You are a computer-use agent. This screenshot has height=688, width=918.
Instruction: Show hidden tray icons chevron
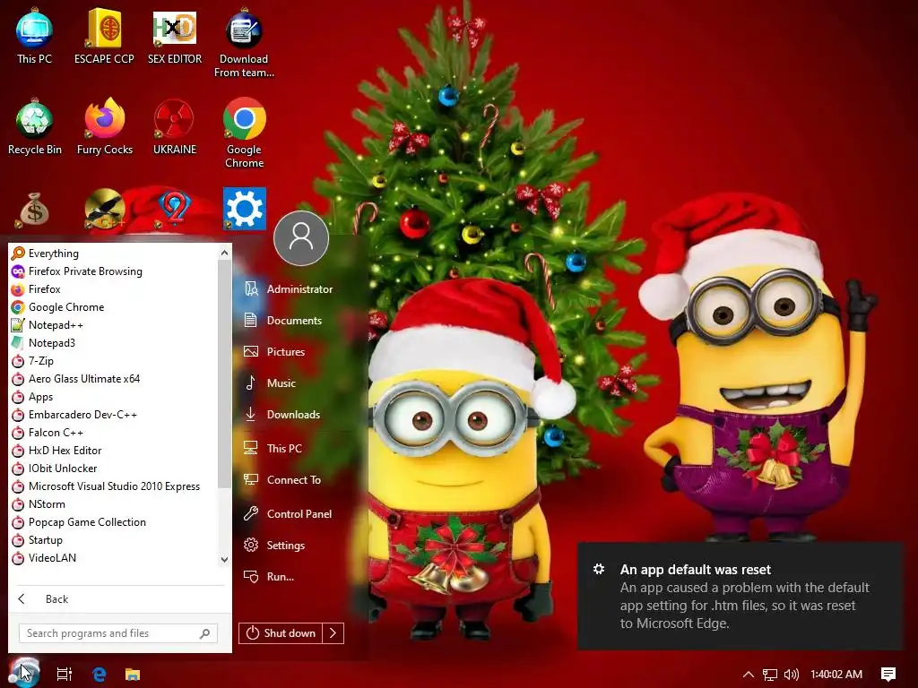[x=749, y=675]
